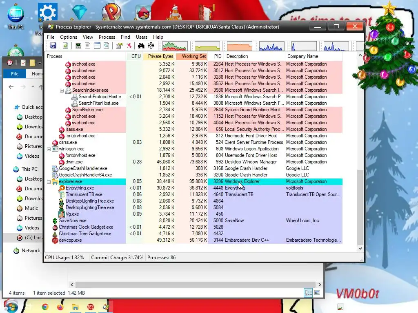
Task: Open the Find menu
Action: (125, 37)
